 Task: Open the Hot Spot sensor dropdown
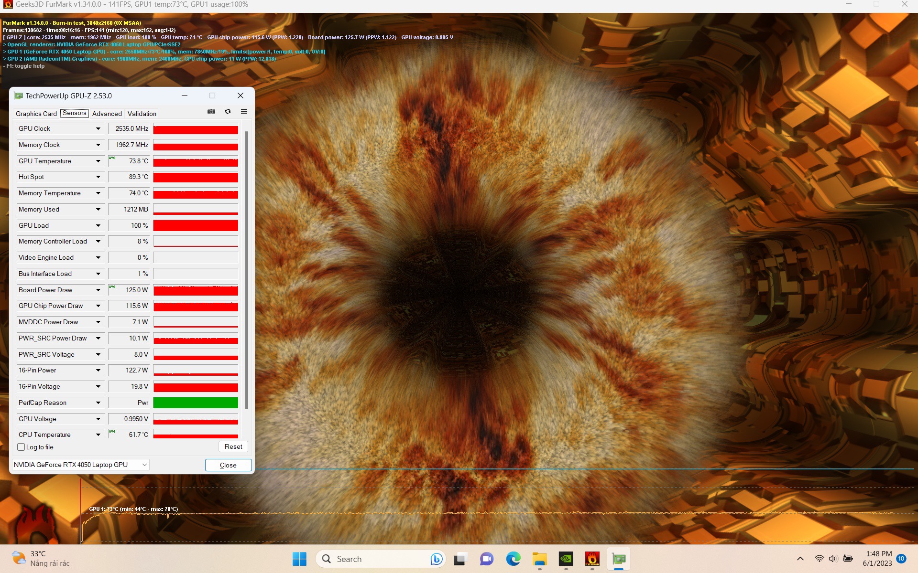(98, 177)
